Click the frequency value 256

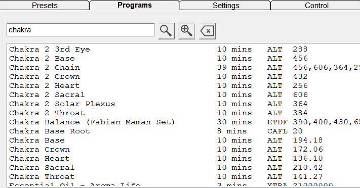tap(300, 86)
